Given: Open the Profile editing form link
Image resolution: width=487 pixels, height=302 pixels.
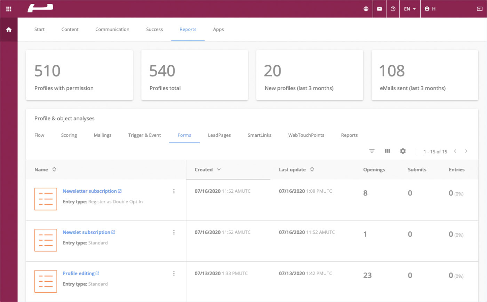Looking at the screenshot, I should [79, 273].
